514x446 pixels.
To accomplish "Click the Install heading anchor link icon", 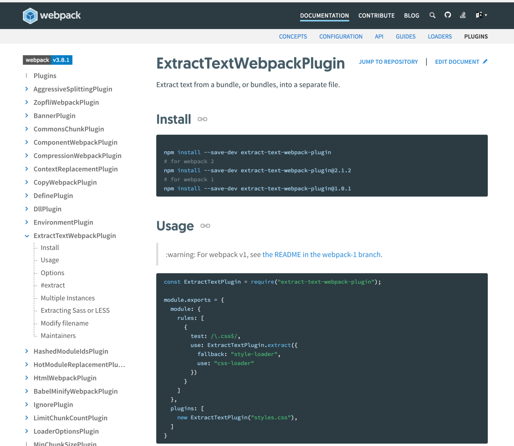I will [x=202, y=119].
